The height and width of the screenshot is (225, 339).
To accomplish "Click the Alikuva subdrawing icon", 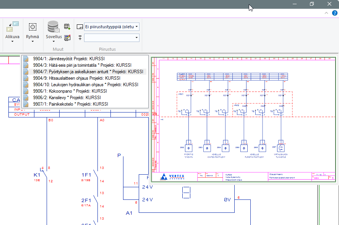I will [13, 27].
